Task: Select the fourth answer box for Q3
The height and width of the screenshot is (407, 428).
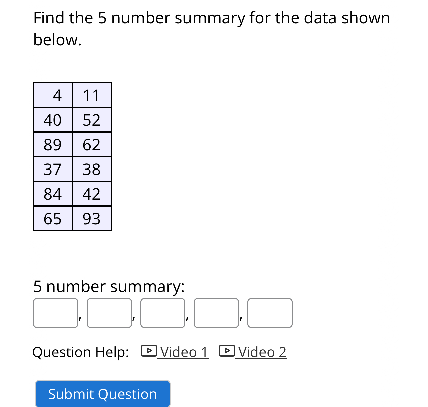Action: click(216, 313)
